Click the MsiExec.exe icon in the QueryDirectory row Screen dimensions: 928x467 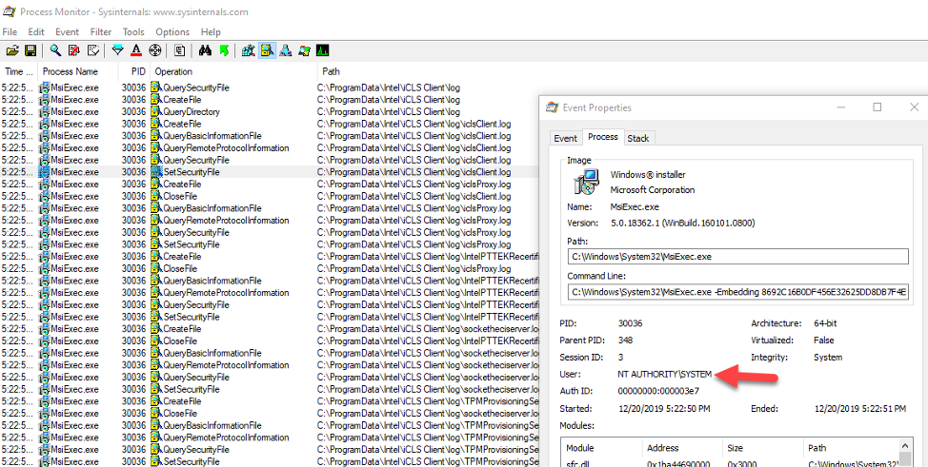[44, 111]
